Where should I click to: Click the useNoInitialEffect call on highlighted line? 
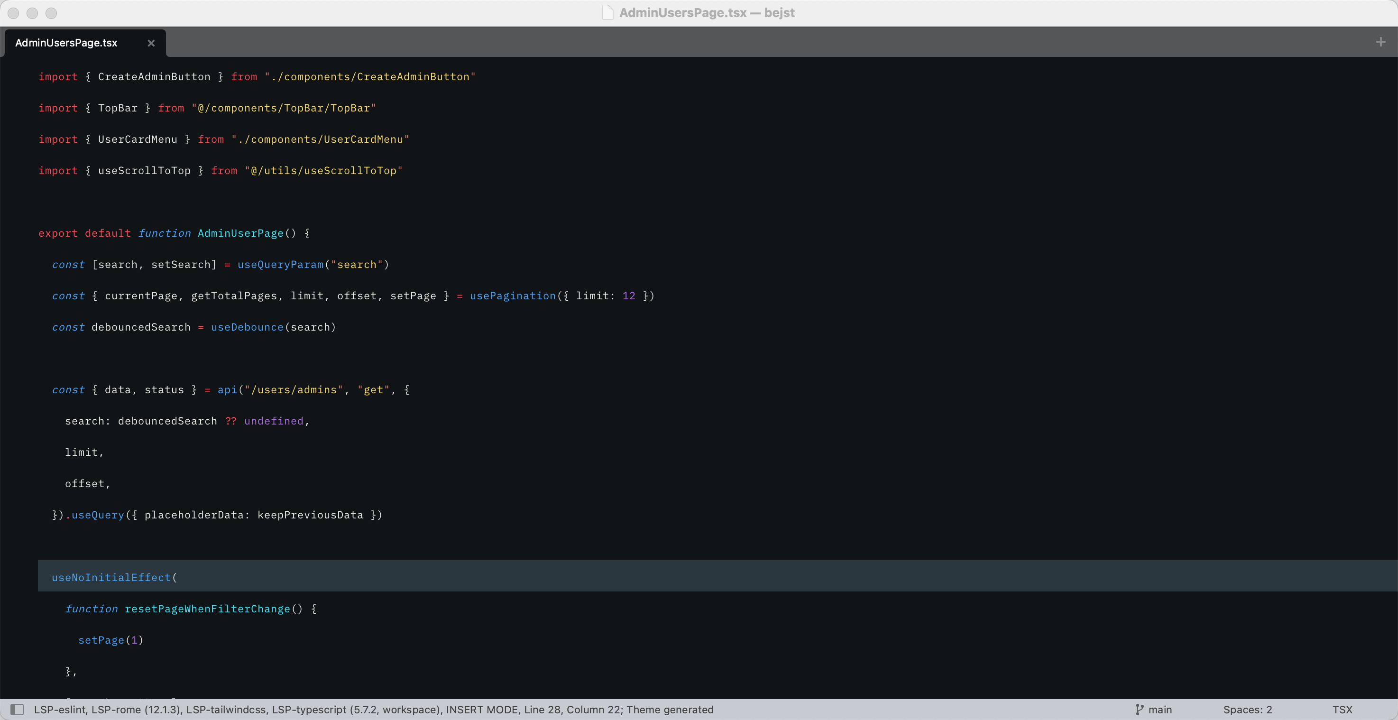111,577
